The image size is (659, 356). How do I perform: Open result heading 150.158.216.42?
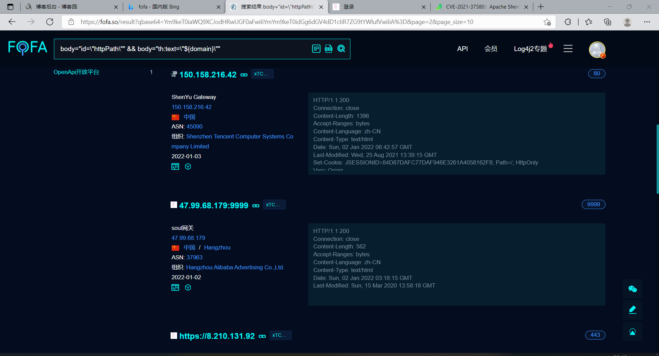(208, 75)
